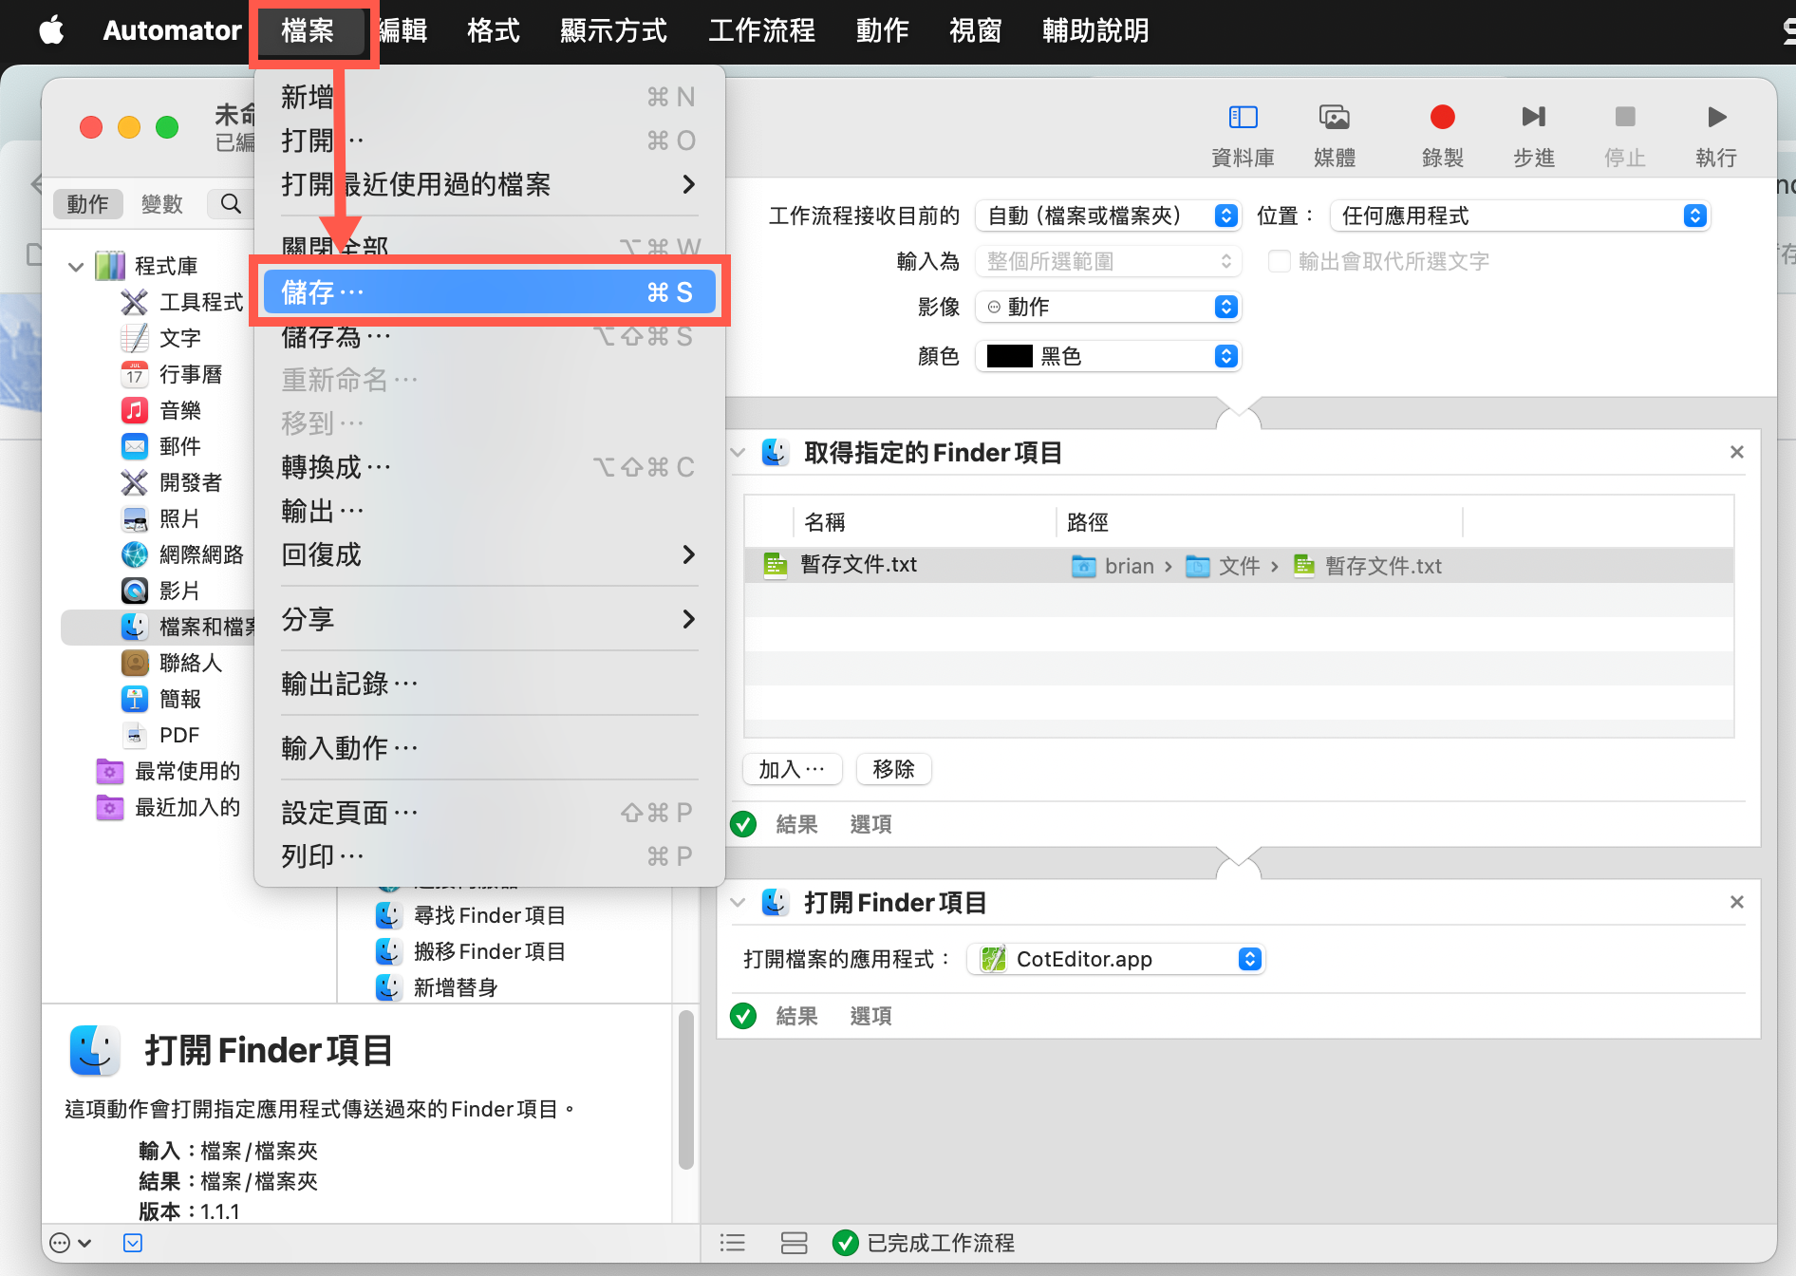Toggle description panel checkbox icon at bottom
The height and width of the screenshot is (1276, 1796).
133,1243
